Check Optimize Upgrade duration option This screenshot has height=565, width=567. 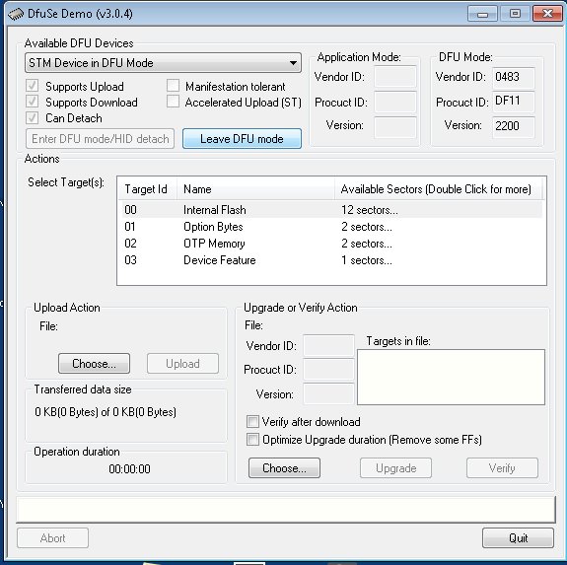click(252, 440)
